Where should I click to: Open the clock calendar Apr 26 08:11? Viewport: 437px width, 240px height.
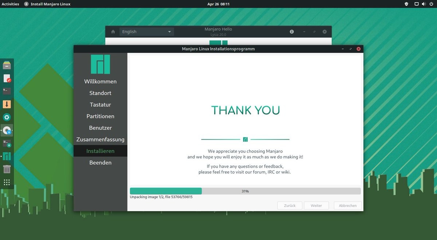tap(219, 4)
